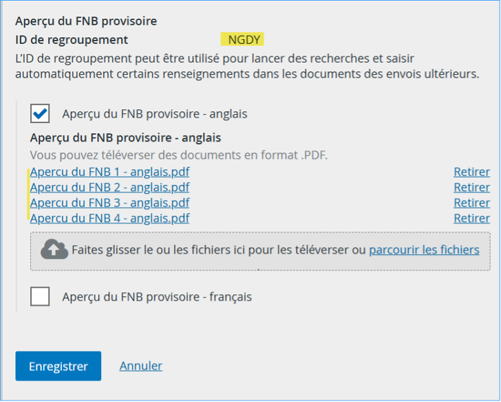Viewport: 501px width, 402px height.
Task: Open Apercu du FNB 2 - anglais.pdf
Action: click(x=109, y=188)
